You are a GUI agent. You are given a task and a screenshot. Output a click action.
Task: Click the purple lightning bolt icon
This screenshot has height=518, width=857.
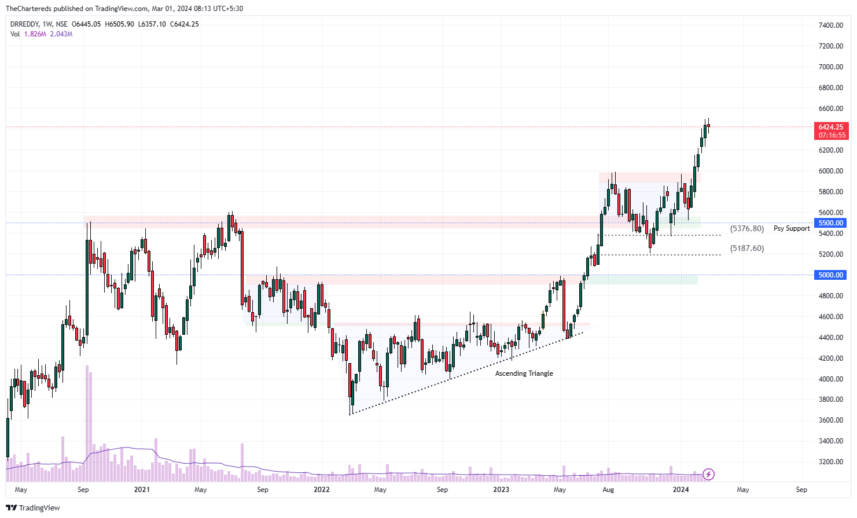click(x=709, y=475)
